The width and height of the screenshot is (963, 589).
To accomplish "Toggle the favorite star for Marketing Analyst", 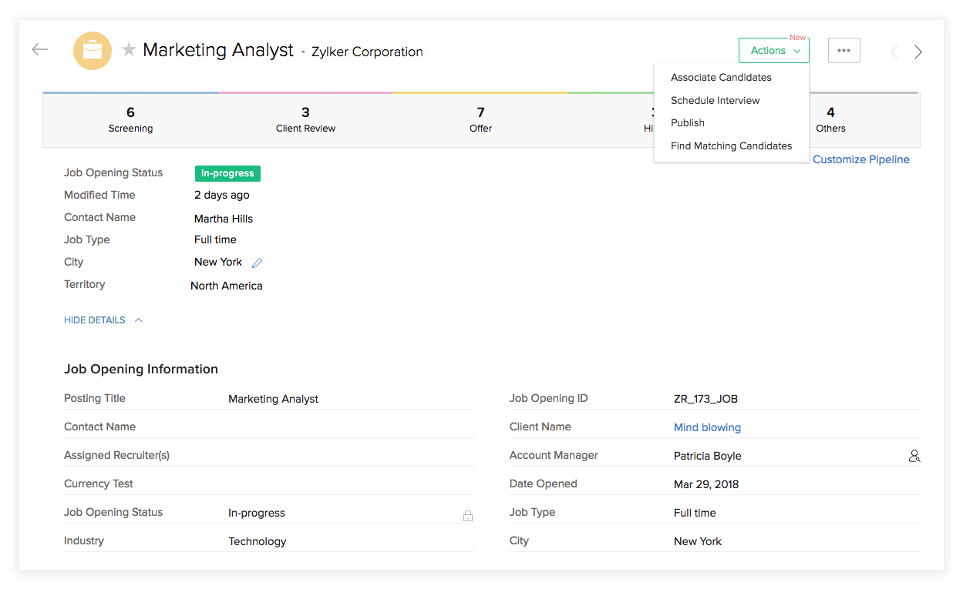I will (129, 50).
